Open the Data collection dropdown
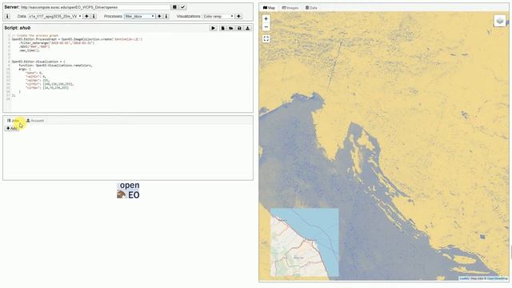The image size is (512, 288). click(55, 16)
